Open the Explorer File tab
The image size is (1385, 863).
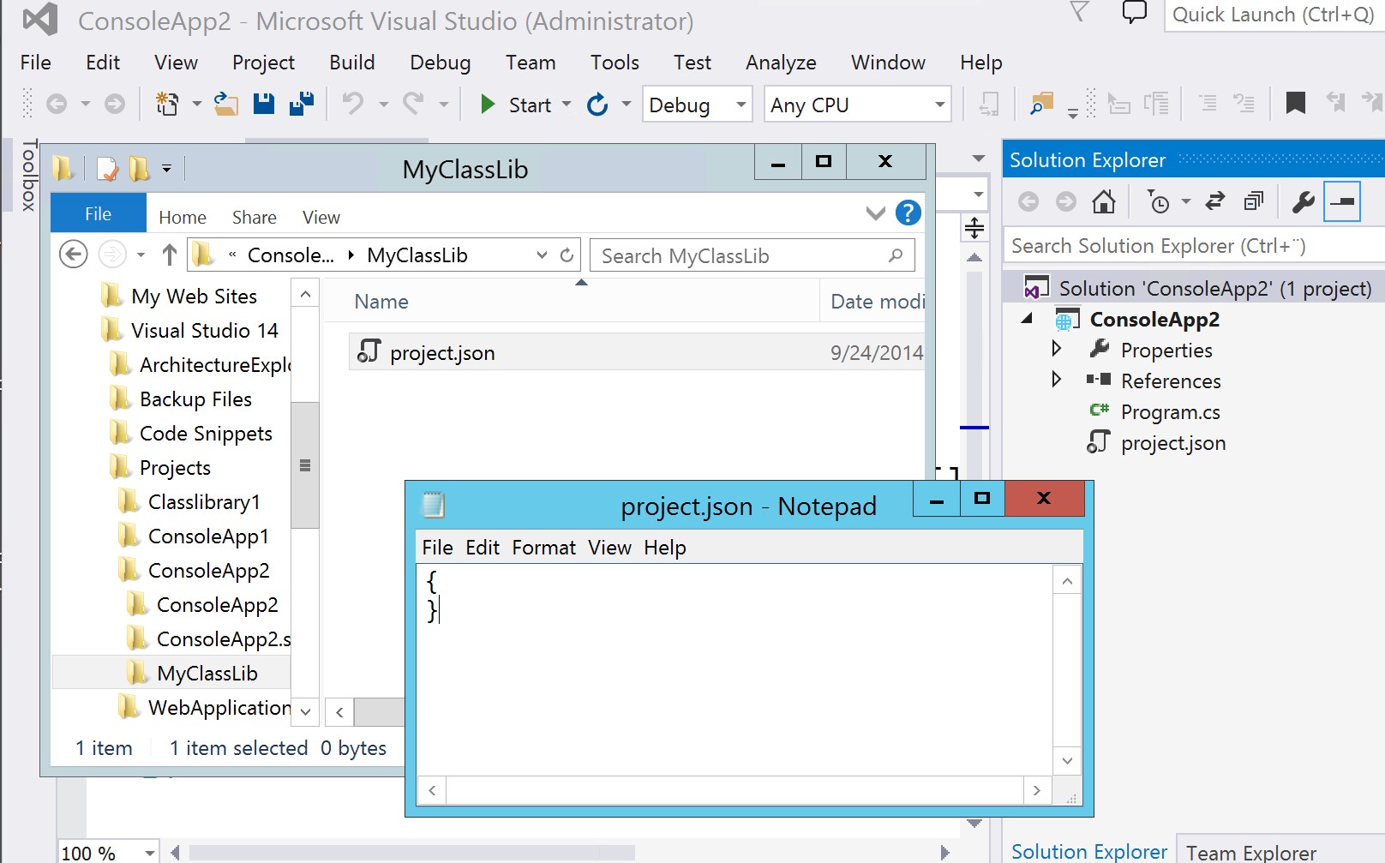click(99, 213)
